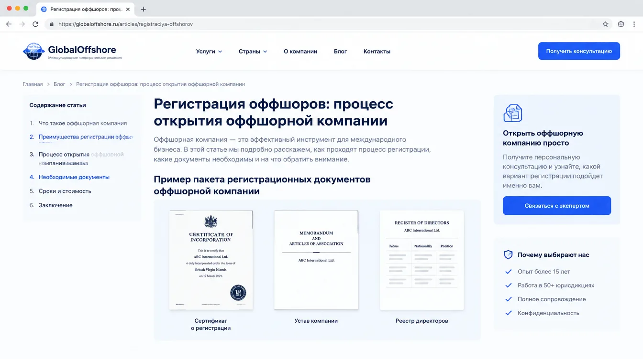Jump to Преимущества регистрации section in contents
The image size is (643, 359).
85,137
